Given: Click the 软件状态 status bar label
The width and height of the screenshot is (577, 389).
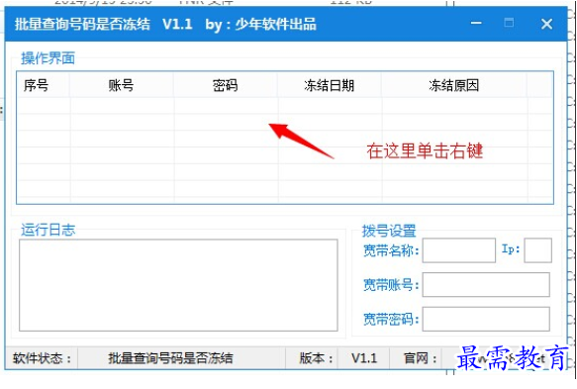Looking at the screenshot, I should (43, 358).
